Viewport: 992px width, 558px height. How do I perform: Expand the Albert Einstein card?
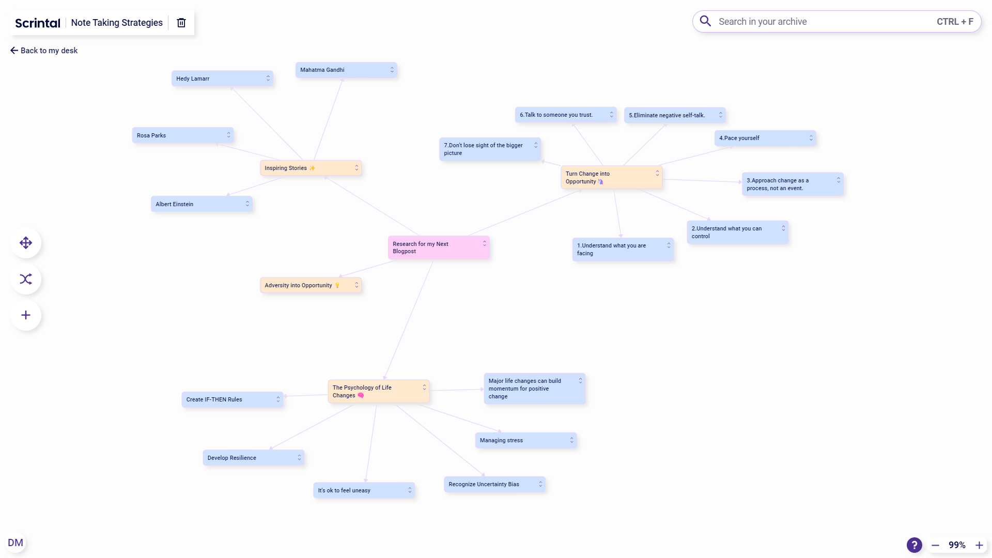coord(247,204)
